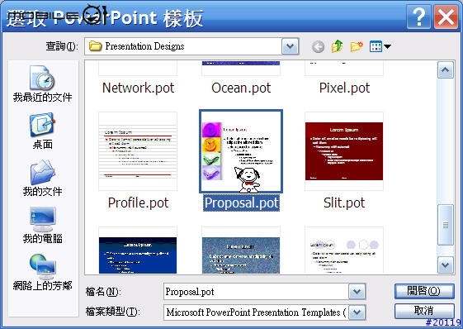Open 網路上的芳鄰 network shortcut
Viewport: 463px width, 329px height.
[42, 272]
